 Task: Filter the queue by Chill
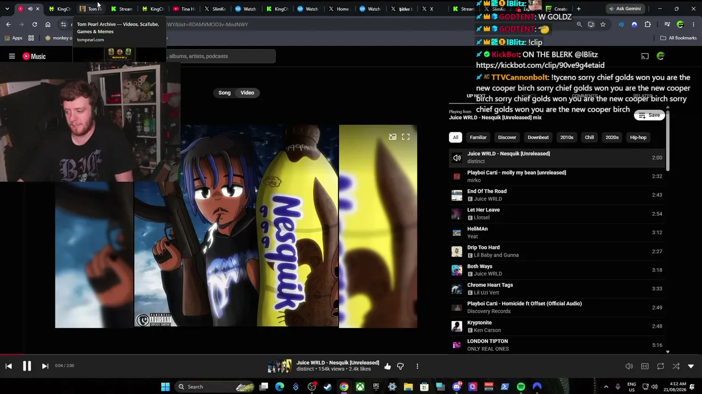tap(589, 137)
